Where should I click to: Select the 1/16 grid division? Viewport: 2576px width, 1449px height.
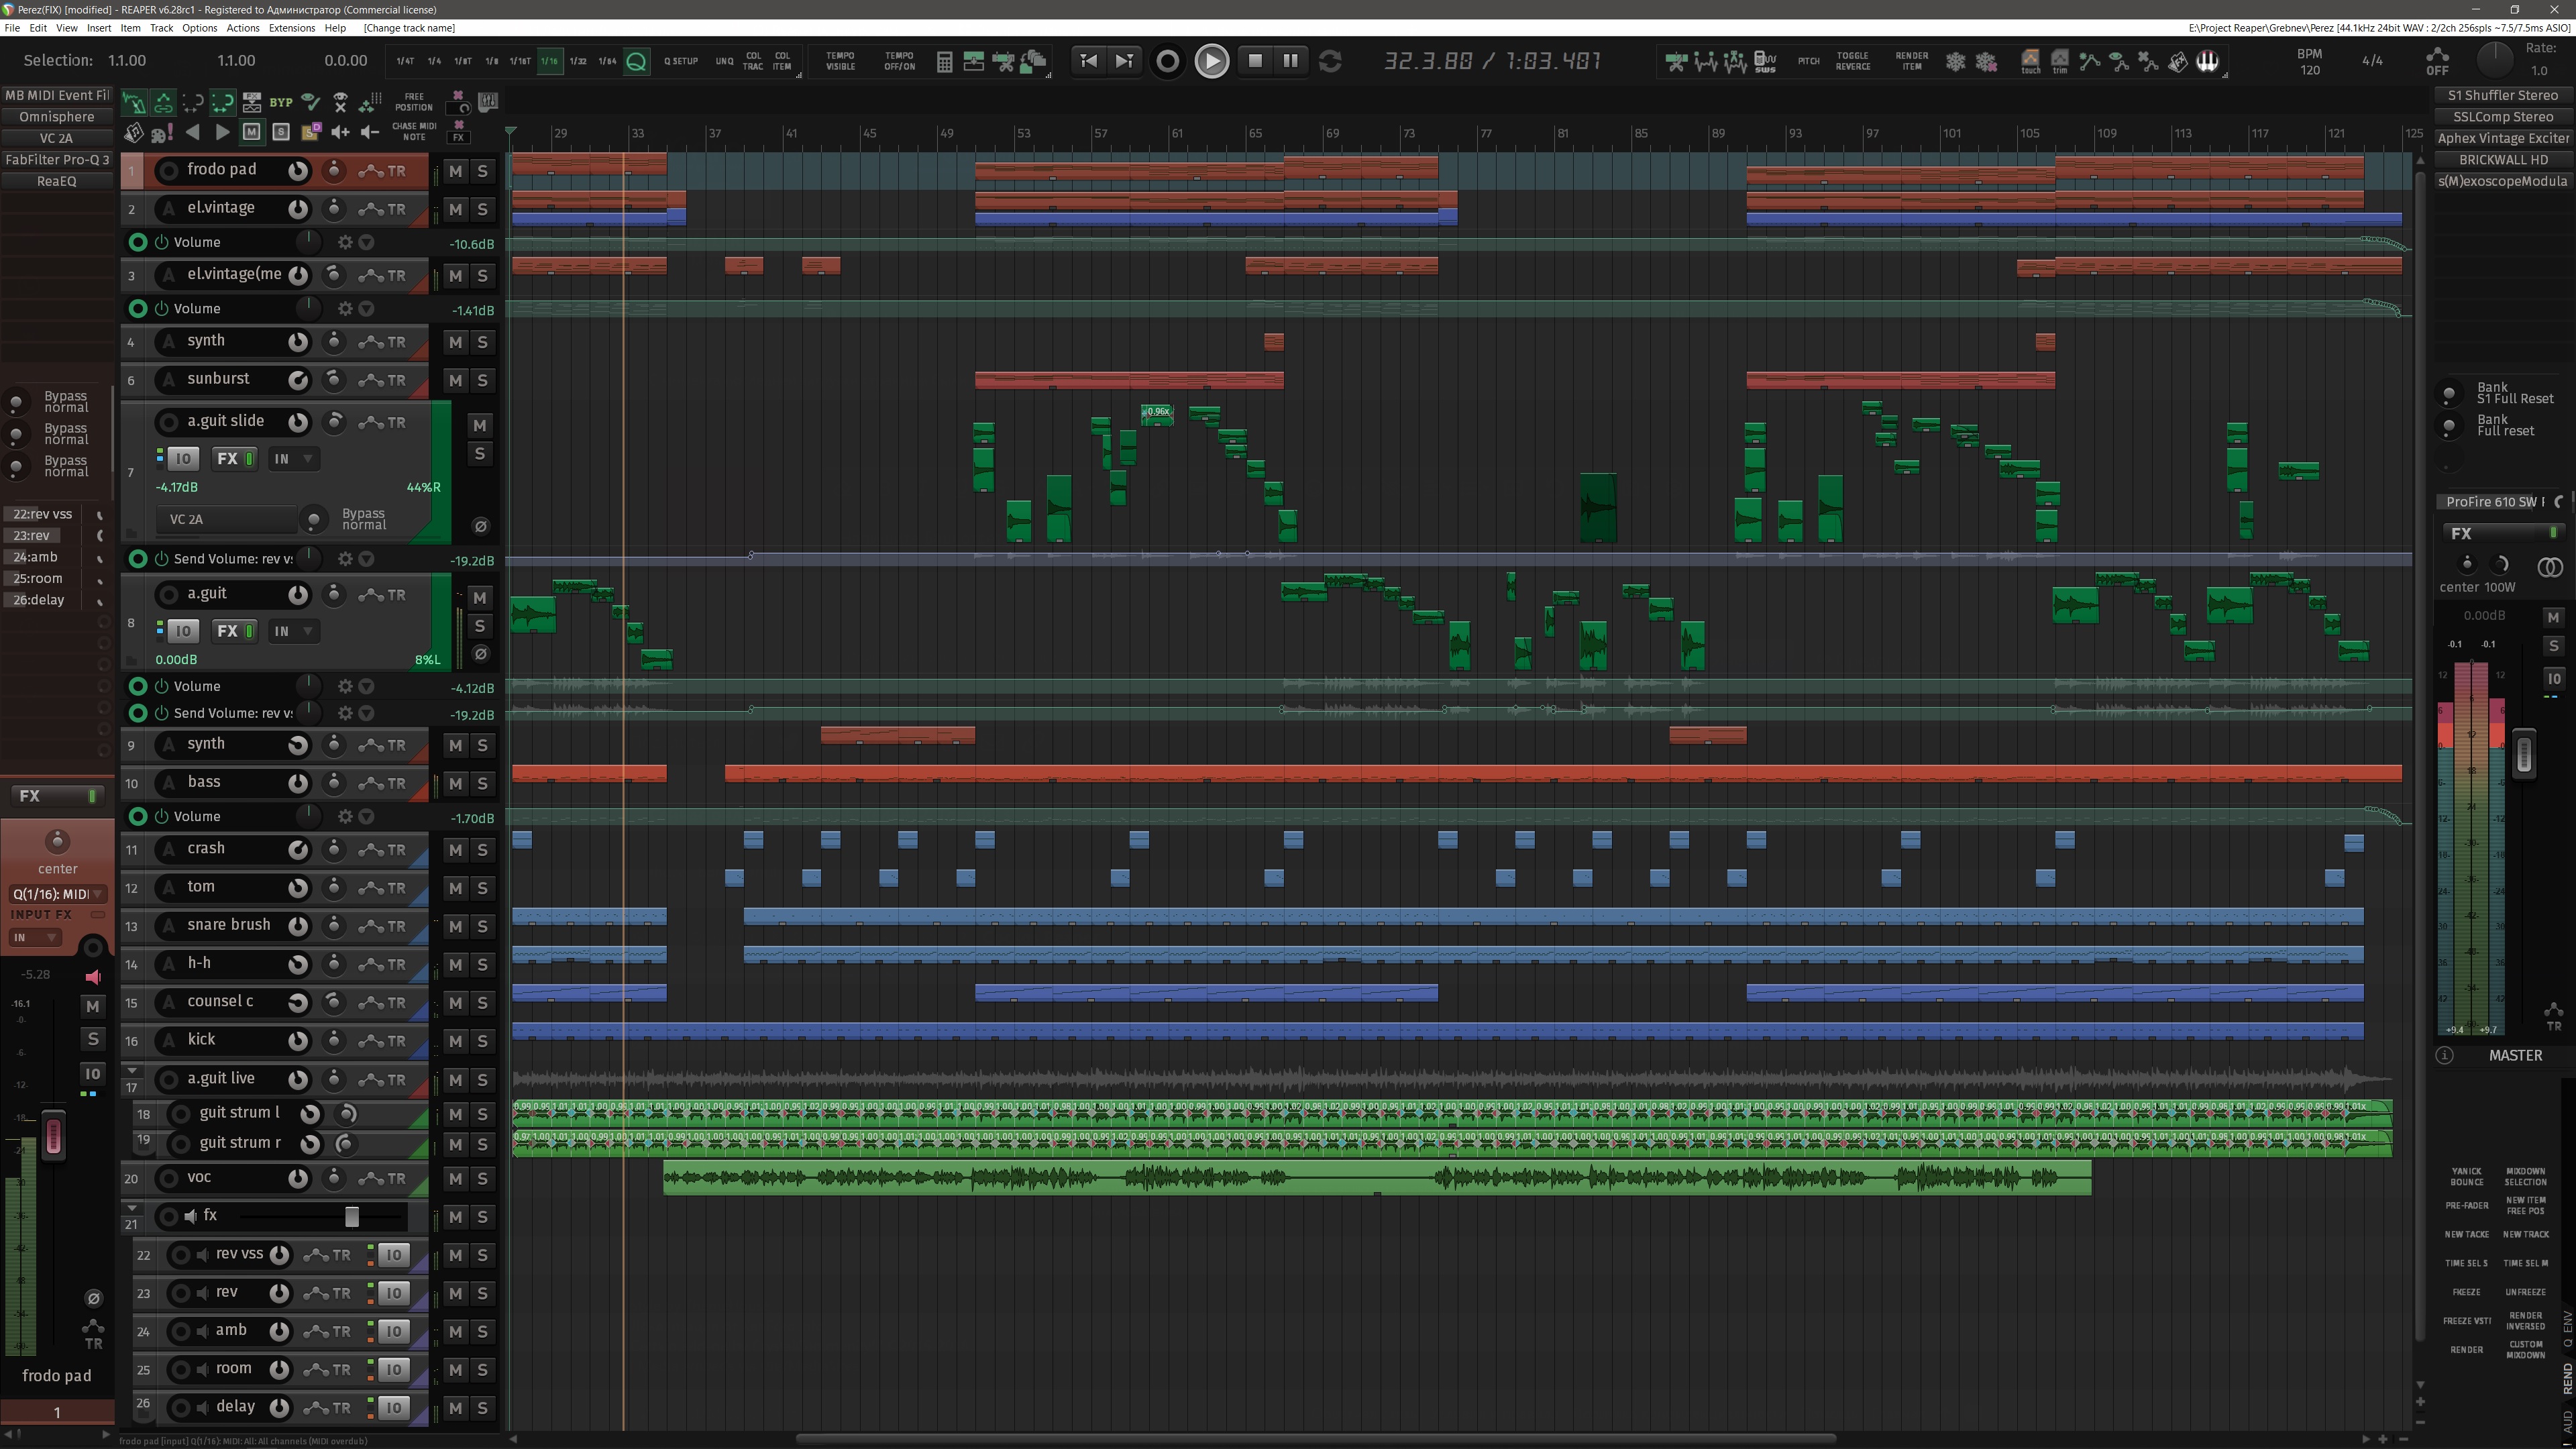[549, 61]
